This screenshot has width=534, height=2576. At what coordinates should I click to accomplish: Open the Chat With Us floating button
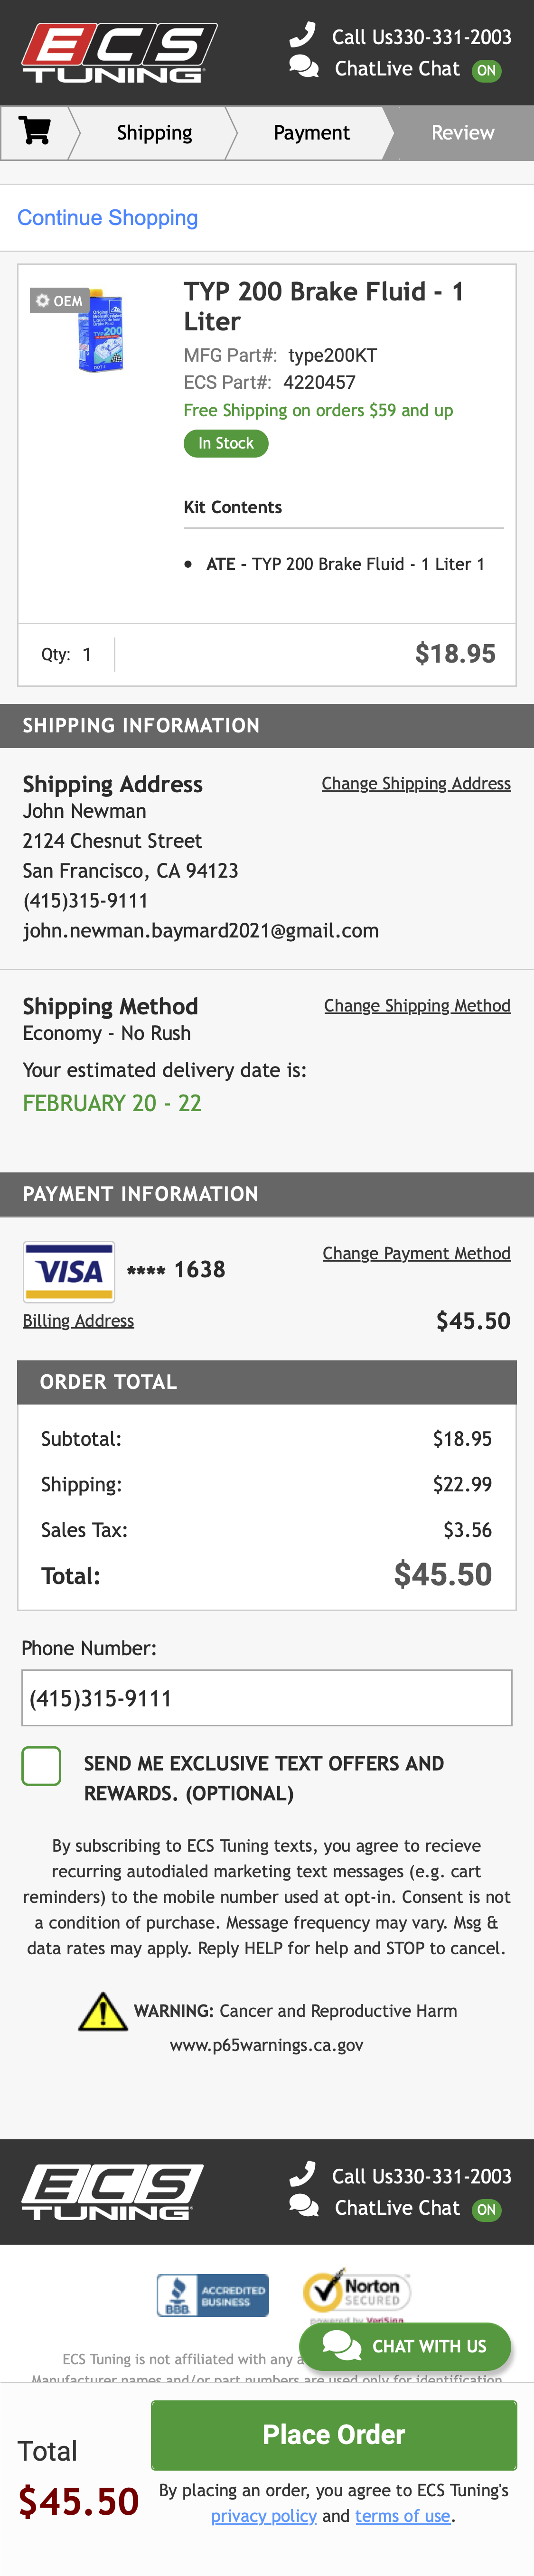[405, 2346]
